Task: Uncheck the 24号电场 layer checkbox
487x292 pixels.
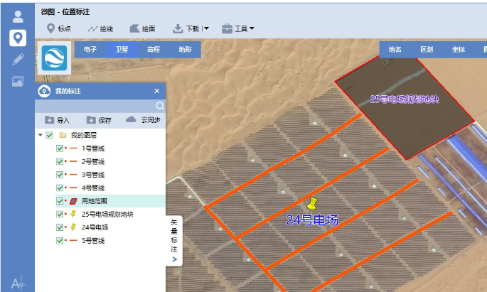Action: (x=60, y=227)
